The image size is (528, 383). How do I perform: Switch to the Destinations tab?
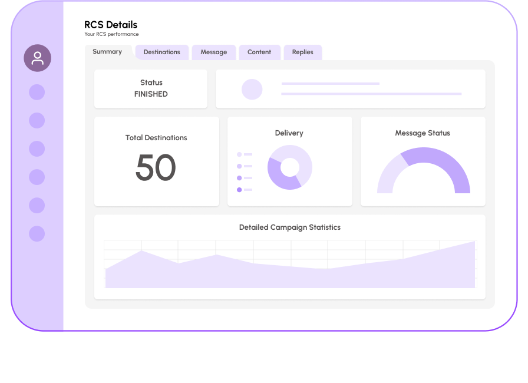click(161, 52)
